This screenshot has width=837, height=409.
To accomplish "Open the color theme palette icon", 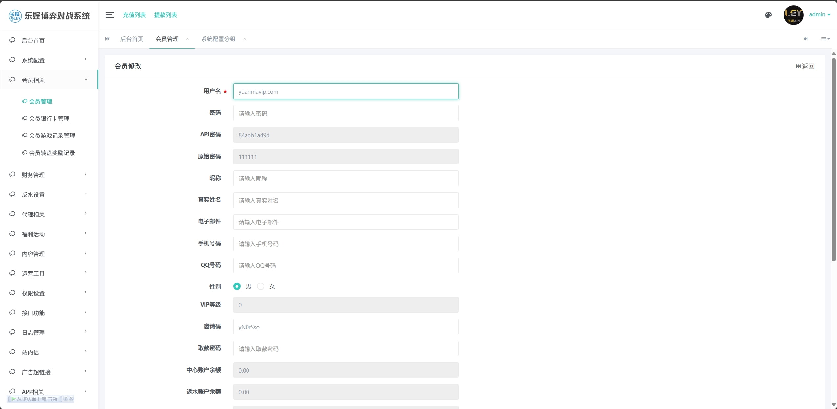I will (x=768, y=15).
